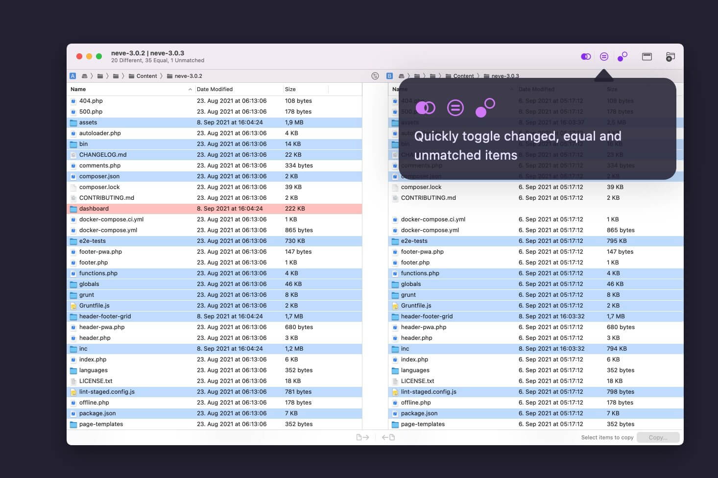Sort left pane by Date Modified column
This screenshot has width=718, height=478.
pos(215,89)
